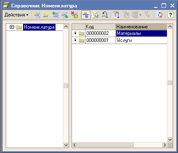Tree panel scroll up arrow

66,26
